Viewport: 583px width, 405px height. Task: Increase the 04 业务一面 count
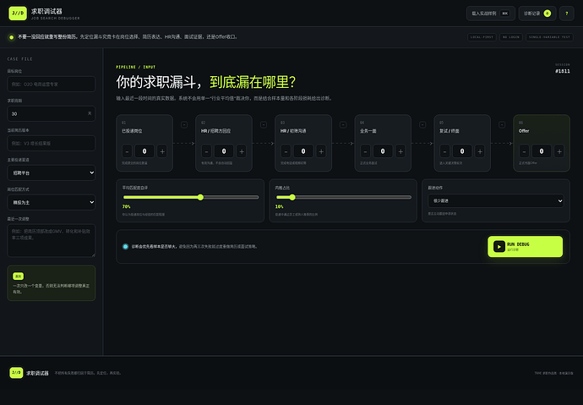400,151
